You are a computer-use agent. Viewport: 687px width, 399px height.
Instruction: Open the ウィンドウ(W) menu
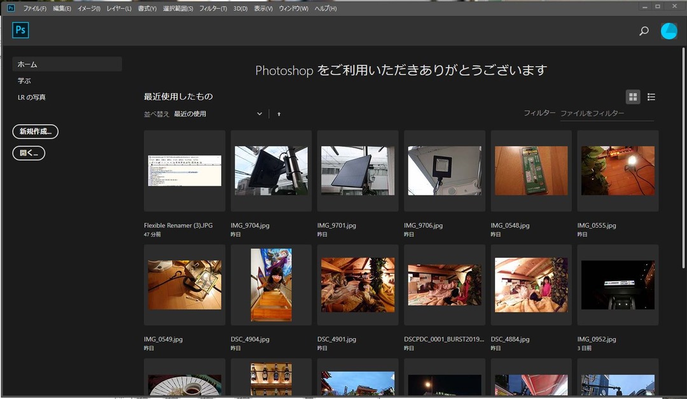293,8
